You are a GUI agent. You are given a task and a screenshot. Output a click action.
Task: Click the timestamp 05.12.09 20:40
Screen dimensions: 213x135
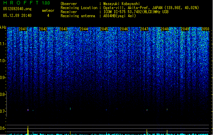coord(17,16)
